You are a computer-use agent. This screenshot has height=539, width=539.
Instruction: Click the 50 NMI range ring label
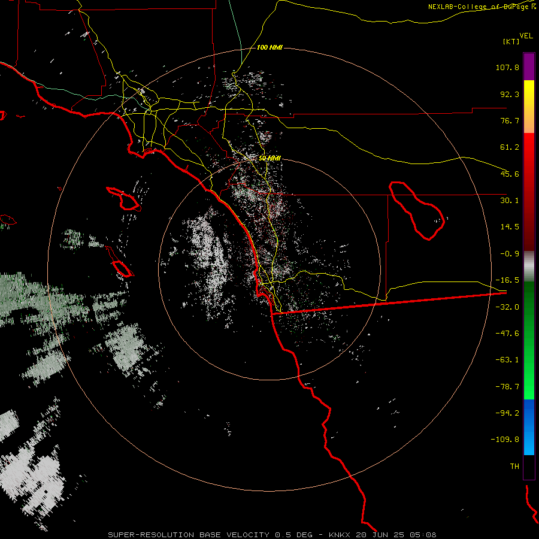point(269,158)
